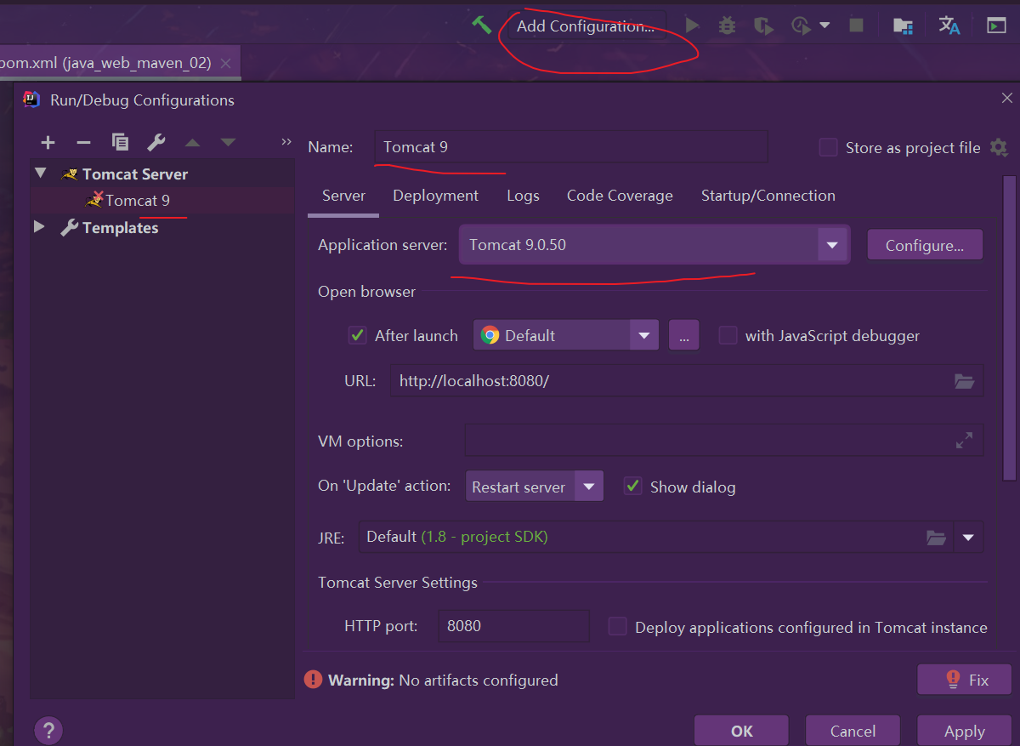1020x746 pixels.
Task: Toggle Show dialog checkbox
Action: tap(632, 487)
